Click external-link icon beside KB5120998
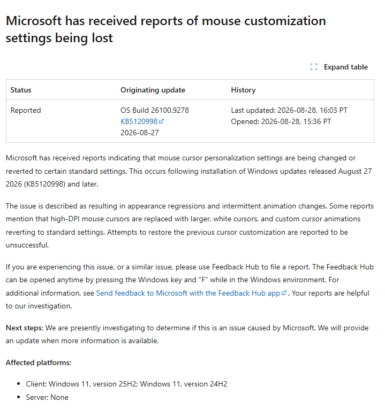385x410 pixels. [x=161, y=121]
